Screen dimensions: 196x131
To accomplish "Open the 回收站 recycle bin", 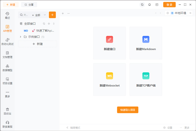I will [7, 111].
